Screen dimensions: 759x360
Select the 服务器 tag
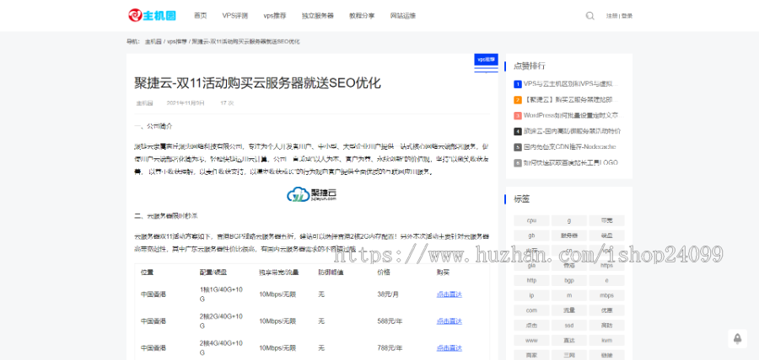click(568, 236)
